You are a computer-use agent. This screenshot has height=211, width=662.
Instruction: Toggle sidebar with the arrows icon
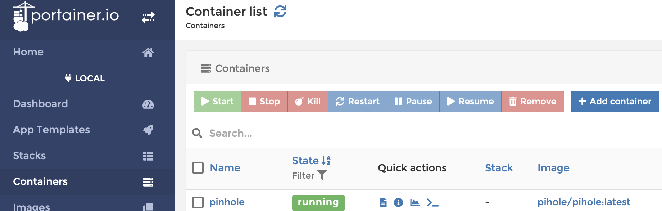[x=148, y=17]
